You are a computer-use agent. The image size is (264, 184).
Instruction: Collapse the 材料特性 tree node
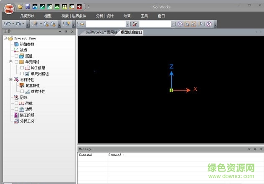(x=10, y=79)
